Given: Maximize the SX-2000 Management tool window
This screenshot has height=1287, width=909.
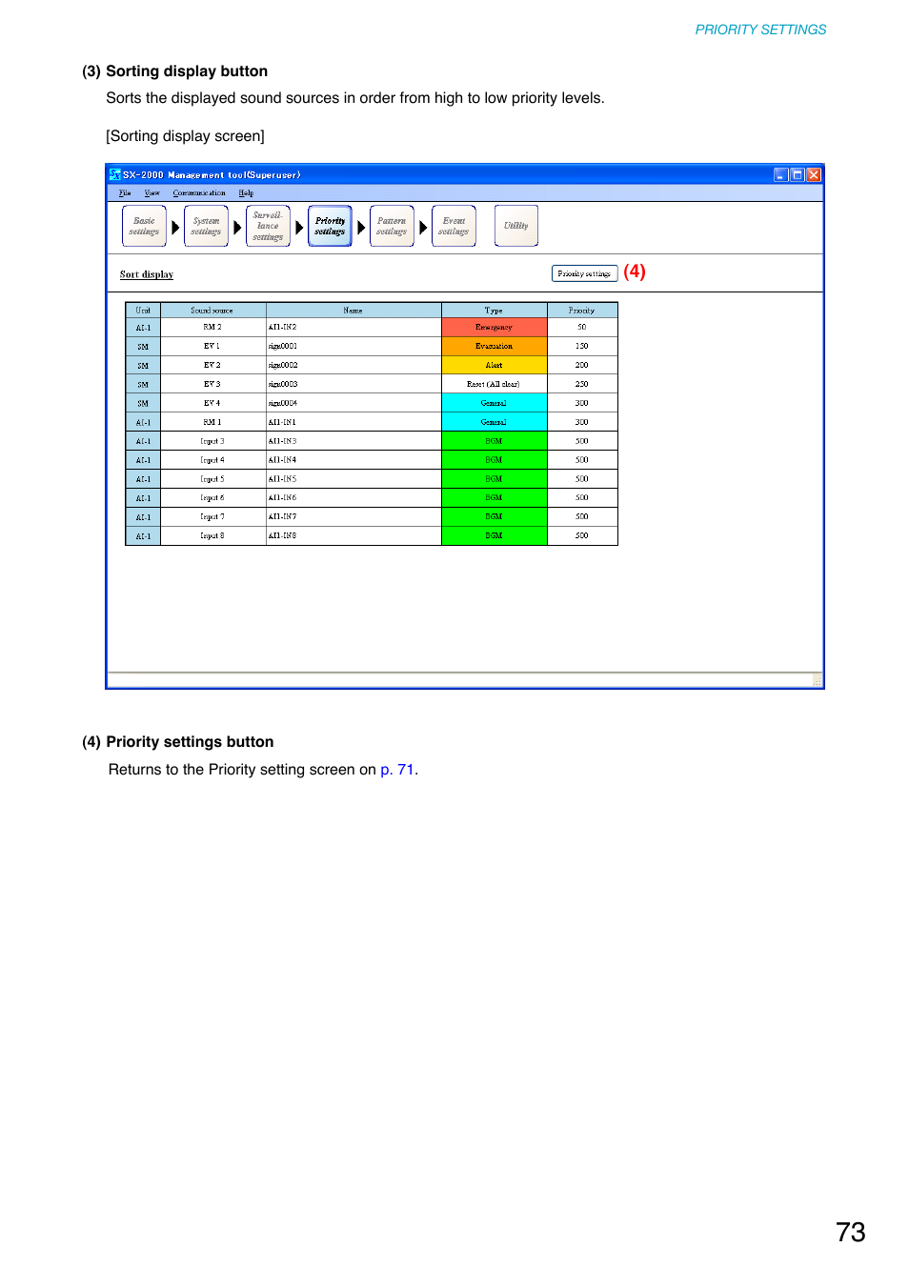Looking at the screenshot, I should [x=798, y=174].
